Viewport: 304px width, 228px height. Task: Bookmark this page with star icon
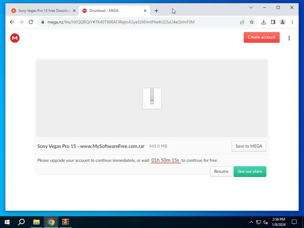(x=252, y=22)
